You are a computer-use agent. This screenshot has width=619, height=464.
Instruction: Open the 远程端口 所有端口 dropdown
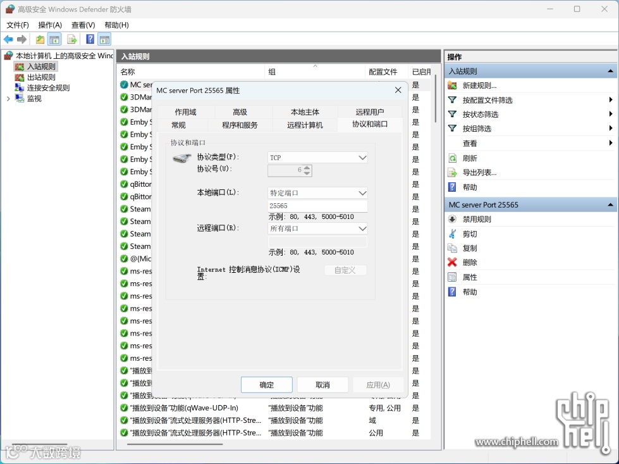tap(317, 229)
